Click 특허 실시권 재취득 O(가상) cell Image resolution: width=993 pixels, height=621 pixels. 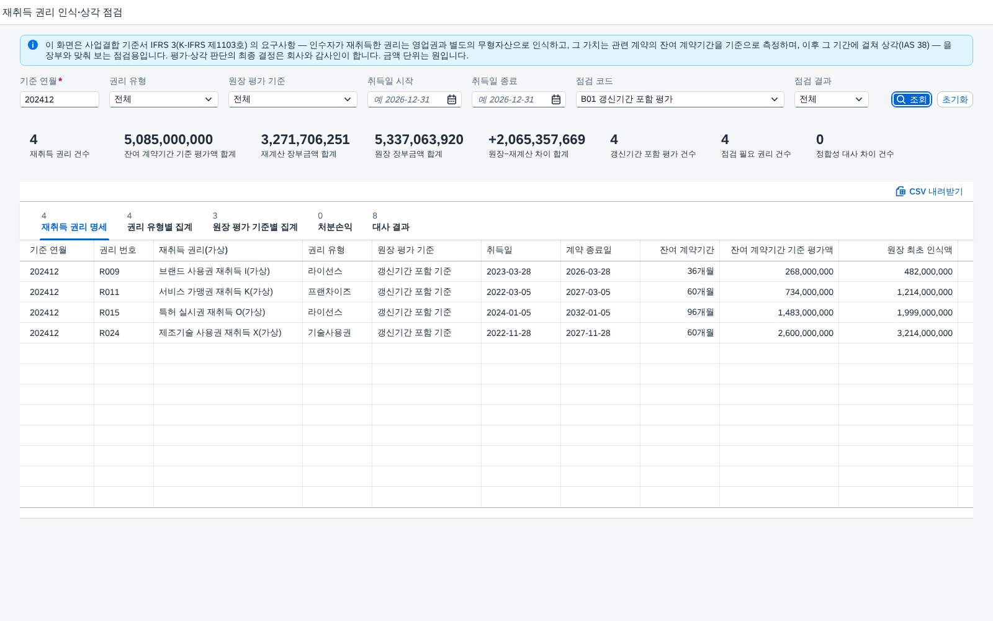click(228, 312)
